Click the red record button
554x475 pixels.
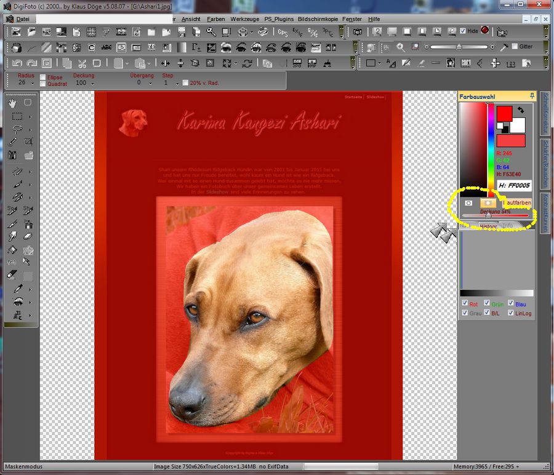pos(485,31)
